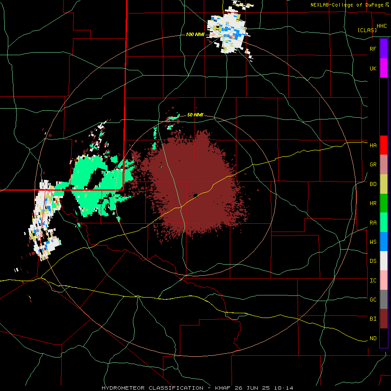Click the HA red legend swatch
The width and height of the screenshot is (391, 391).
tap(384, 145)
